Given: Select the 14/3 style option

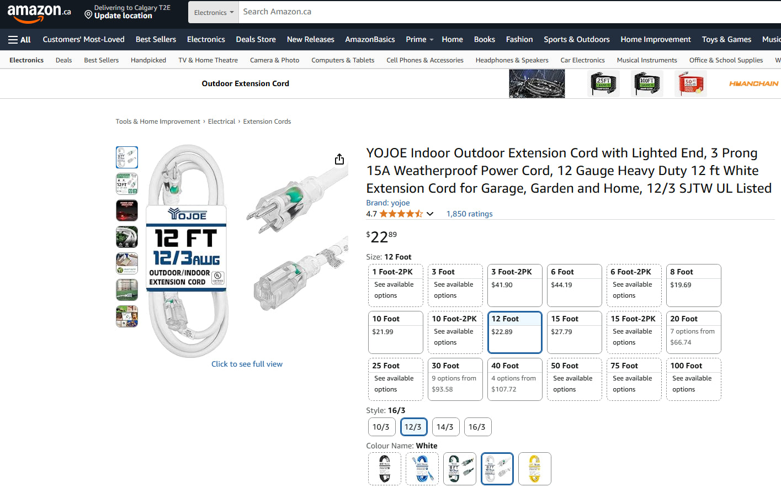Looking at the screenshot, I should [x=445, y=427].
